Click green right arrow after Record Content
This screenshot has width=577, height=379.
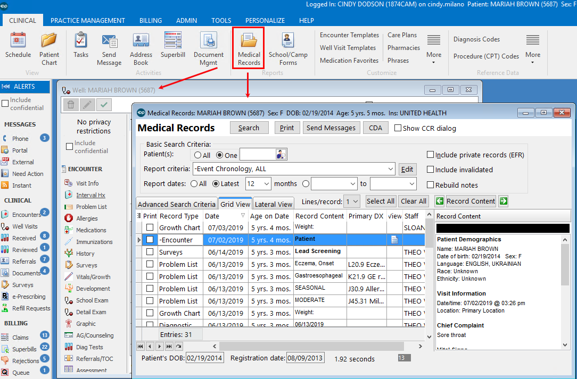pos(504,201)
